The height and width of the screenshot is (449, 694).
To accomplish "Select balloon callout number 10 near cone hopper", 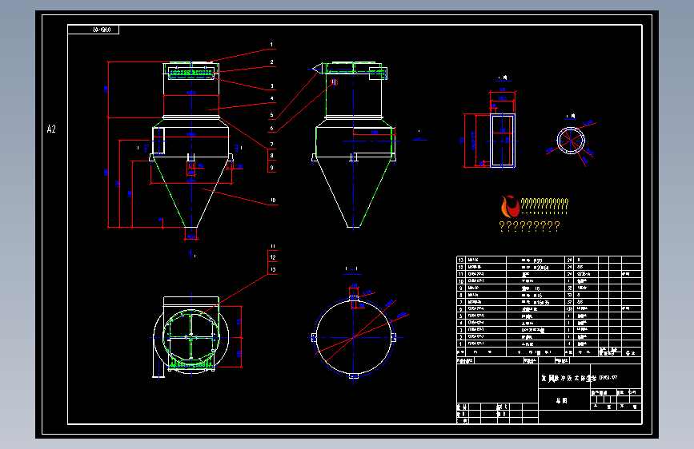I will (x=273, y=201).
